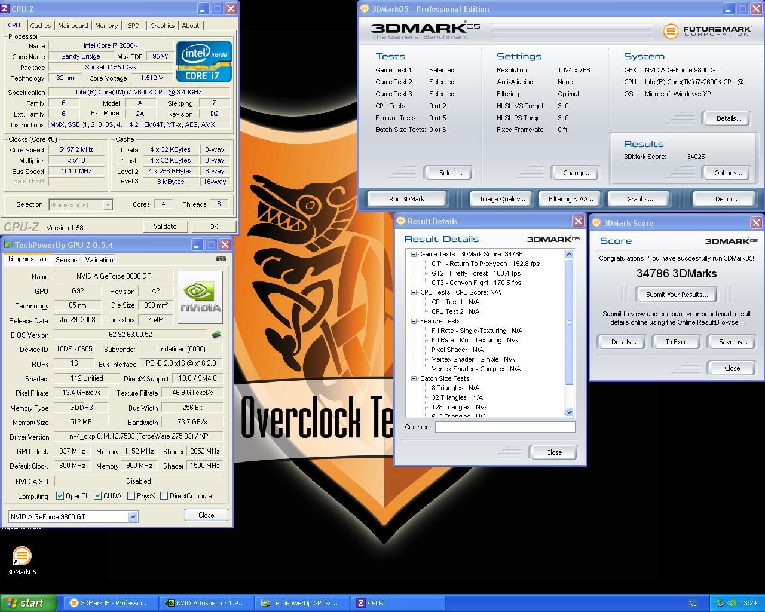Open Filtering & AA settings
Image resolution: width=765 pixels, height=612 pixels.
click(571, 199)
